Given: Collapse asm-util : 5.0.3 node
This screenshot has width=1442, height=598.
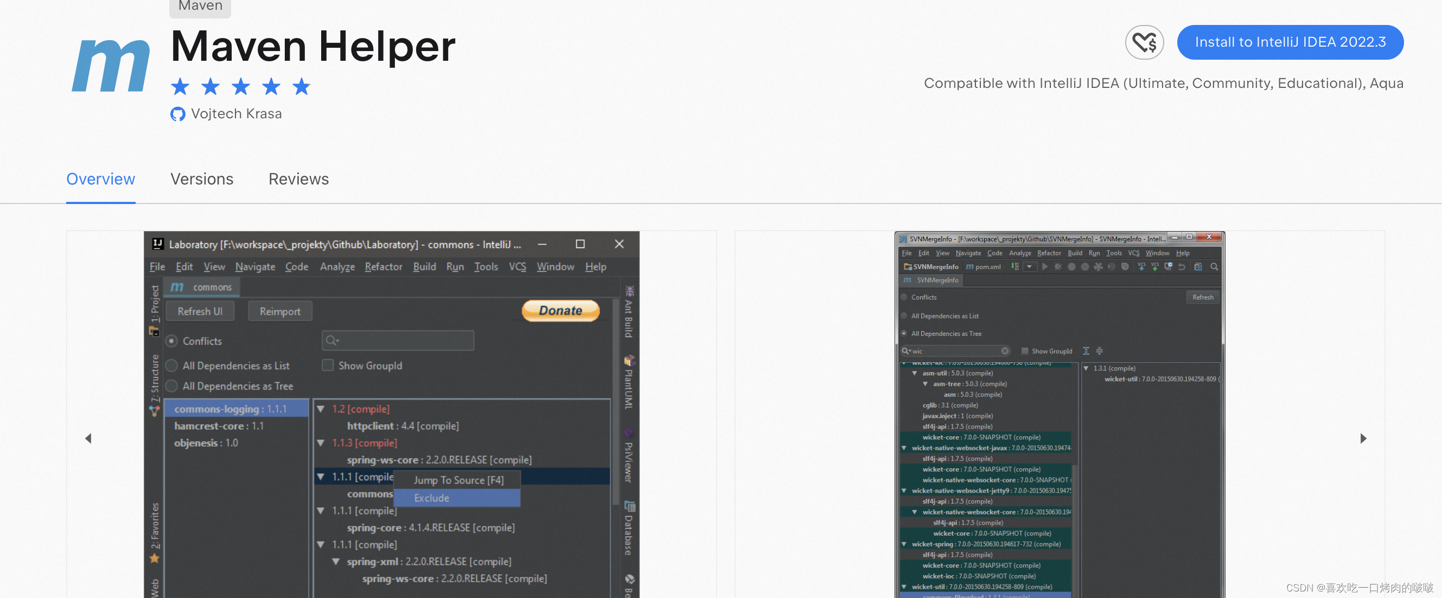Looking at the screenshot, I should pyautogui.click(x=915, y=373).
